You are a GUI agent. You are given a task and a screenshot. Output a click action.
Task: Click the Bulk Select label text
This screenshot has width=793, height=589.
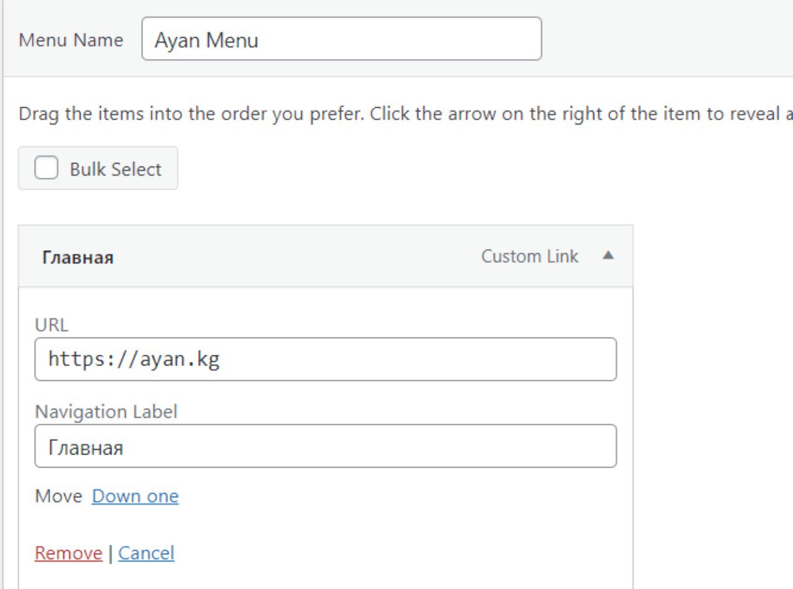click(115, 169)
